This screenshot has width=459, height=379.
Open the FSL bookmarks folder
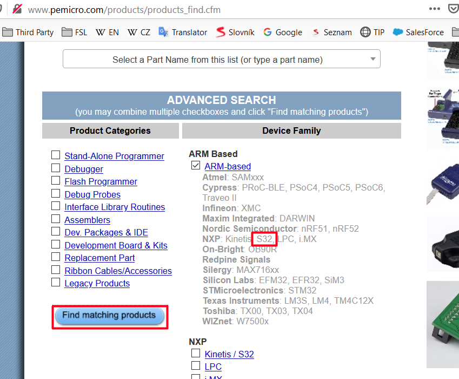[x=74, y=32]
